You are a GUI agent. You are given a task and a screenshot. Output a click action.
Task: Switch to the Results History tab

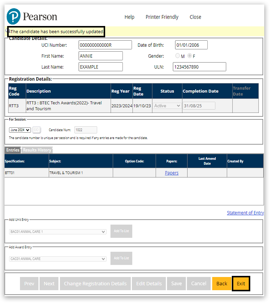click(x=37, y=150)
